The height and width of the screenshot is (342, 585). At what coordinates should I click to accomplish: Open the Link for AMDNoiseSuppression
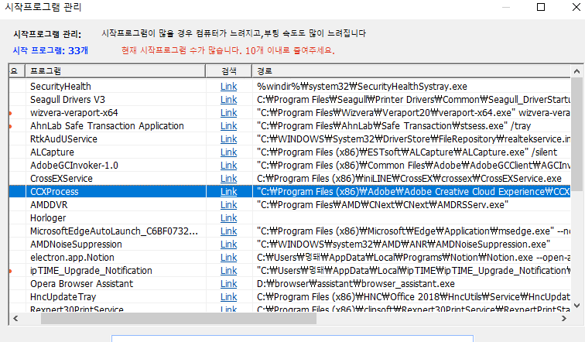tap(228, 245)
